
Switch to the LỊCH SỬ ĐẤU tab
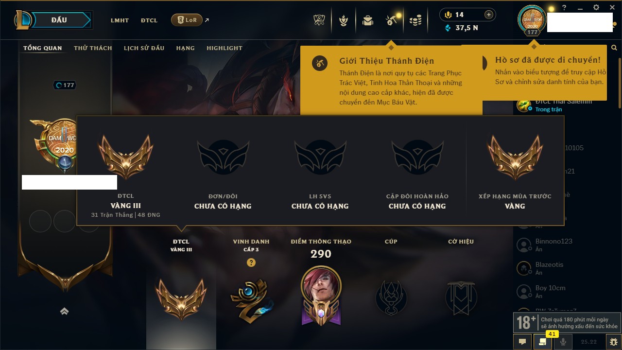144,48
